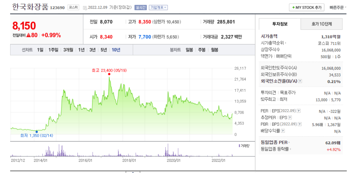Click the 2016/01 label on the chart axis
The width and height of the screenshot is (351, 173).
(85, 161)
